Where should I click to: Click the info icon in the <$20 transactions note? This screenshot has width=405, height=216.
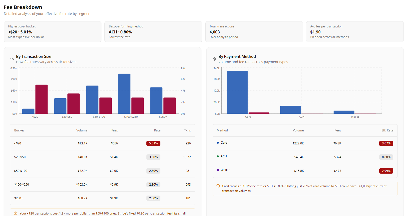(15, 214)
